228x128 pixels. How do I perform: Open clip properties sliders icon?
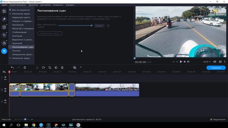pos(62,68)
